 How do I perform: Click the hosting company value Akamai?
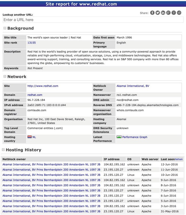[121, 119]
